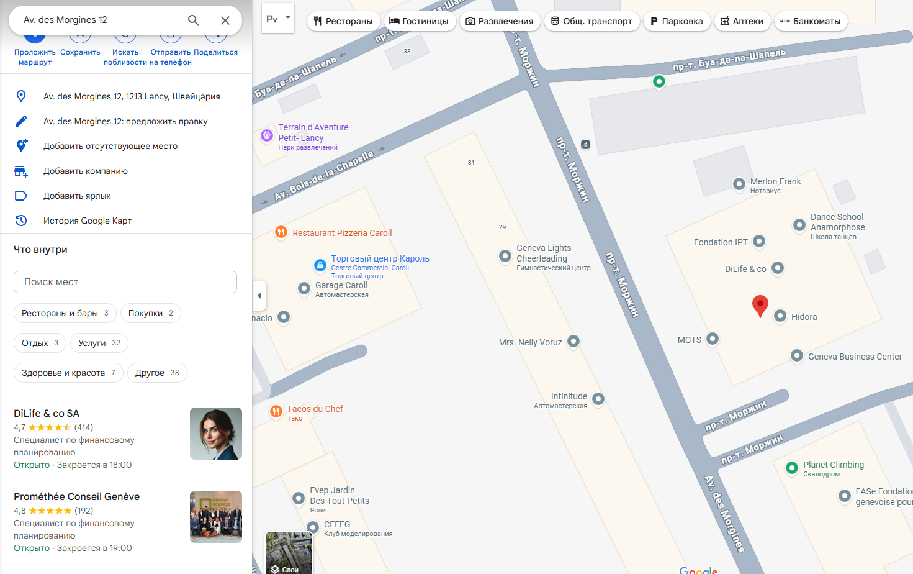The image size is (913, 574).
Task: Collapse the side panel with arrow
Action: tap(259, 296)
